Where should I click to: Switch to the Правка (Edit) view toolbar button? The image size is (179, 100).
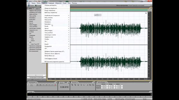point(31,6)
